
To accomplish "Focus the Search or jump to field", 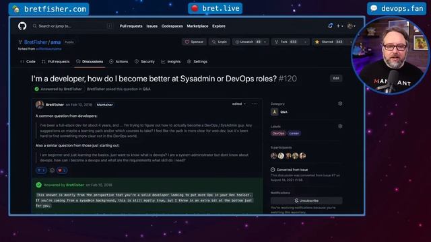I will pyautogui.click(x=73, y=26).
